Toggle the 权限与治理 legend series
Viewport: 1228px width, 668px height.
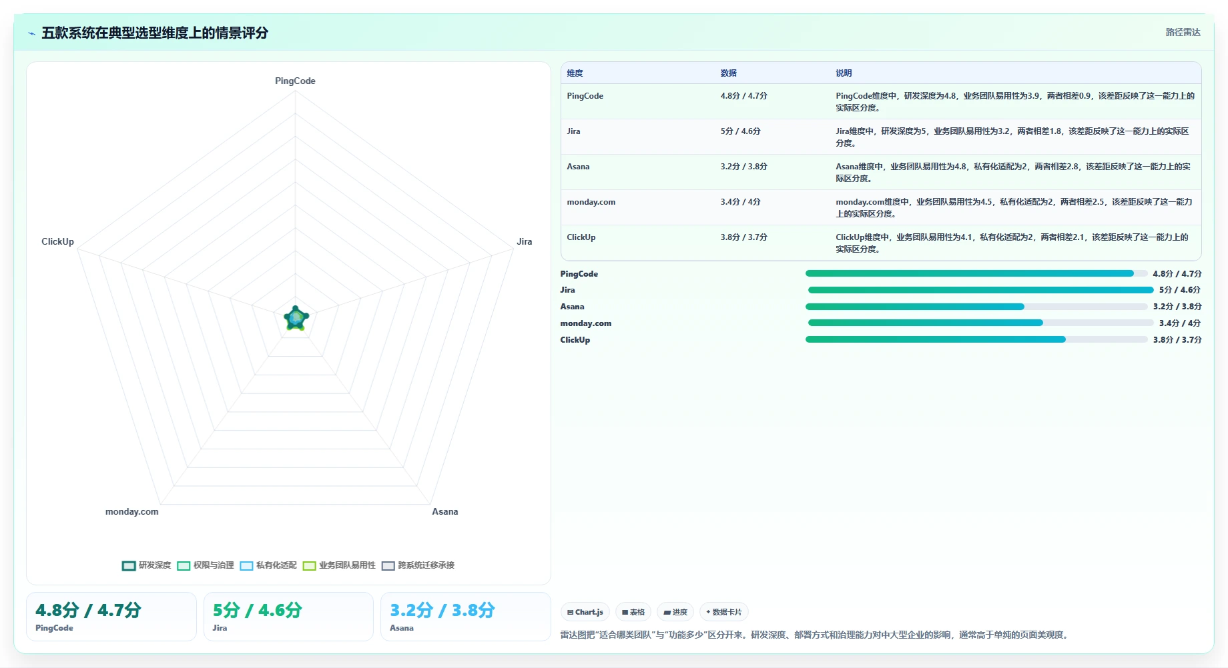point(206,565)
